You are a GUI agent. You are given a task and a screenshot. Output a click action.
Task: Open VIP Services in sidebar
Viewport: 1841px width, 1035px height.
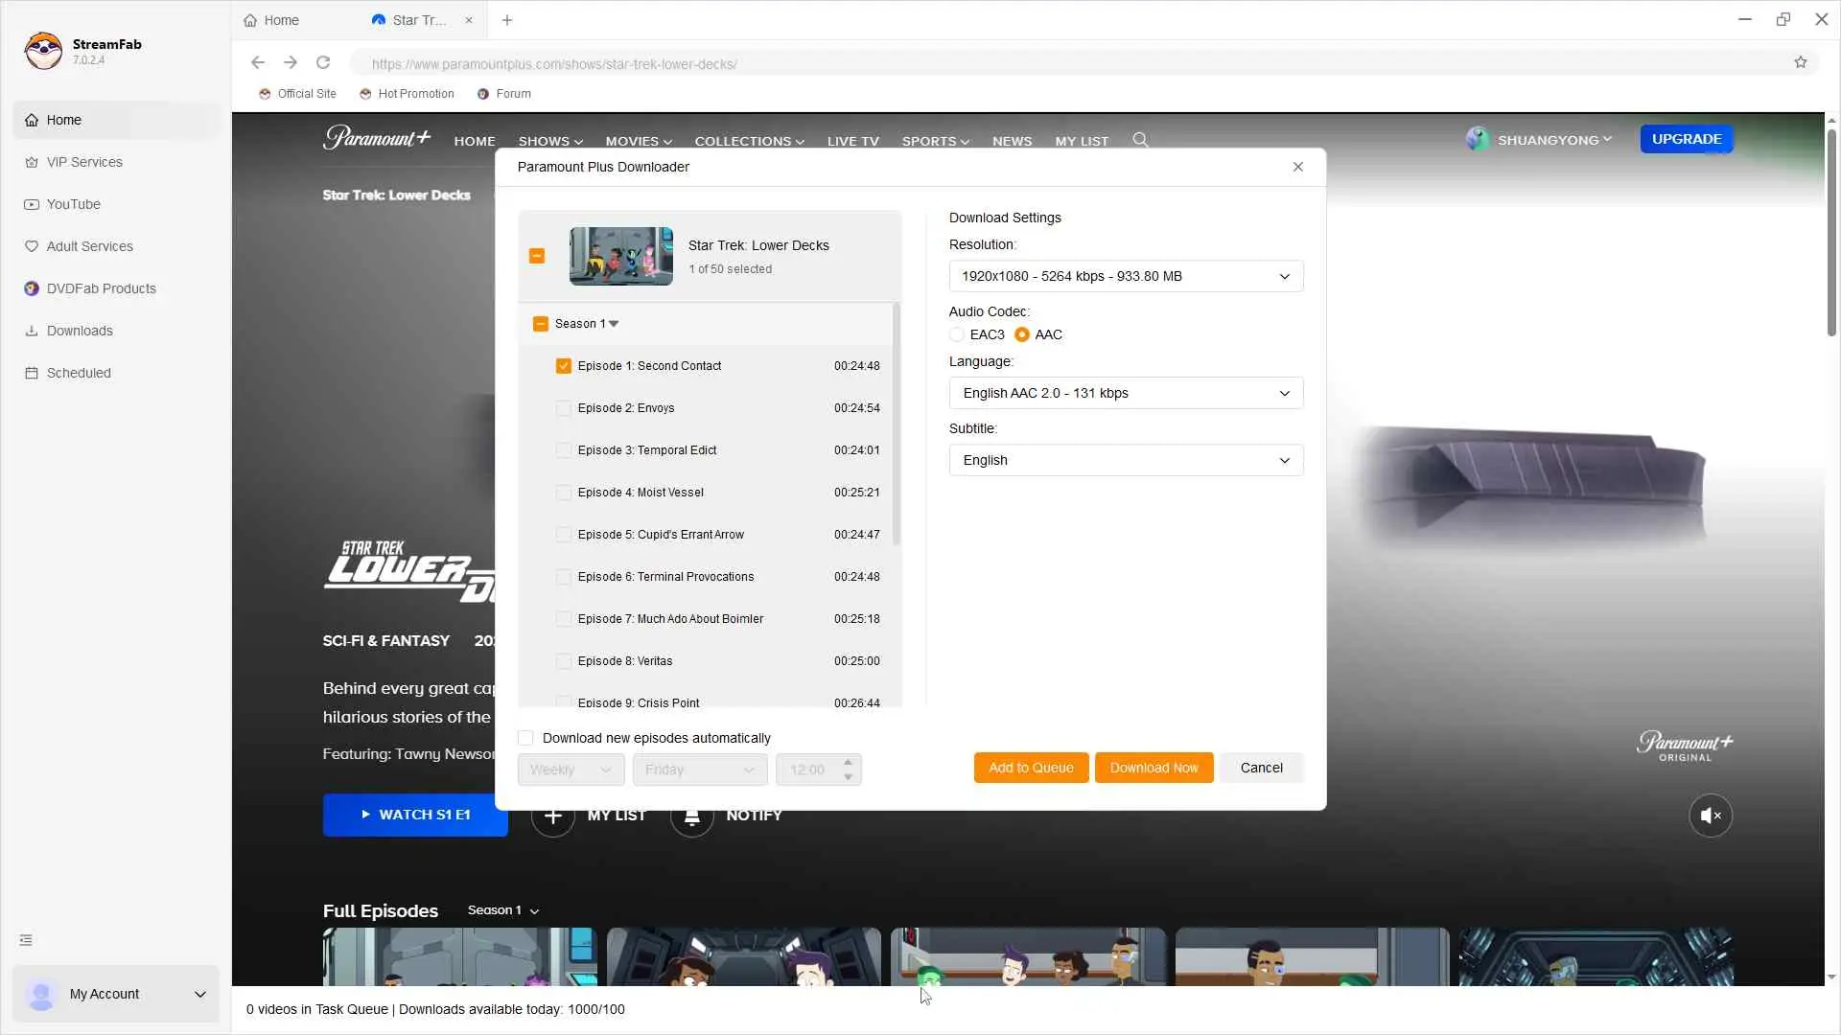click(115, 162)
